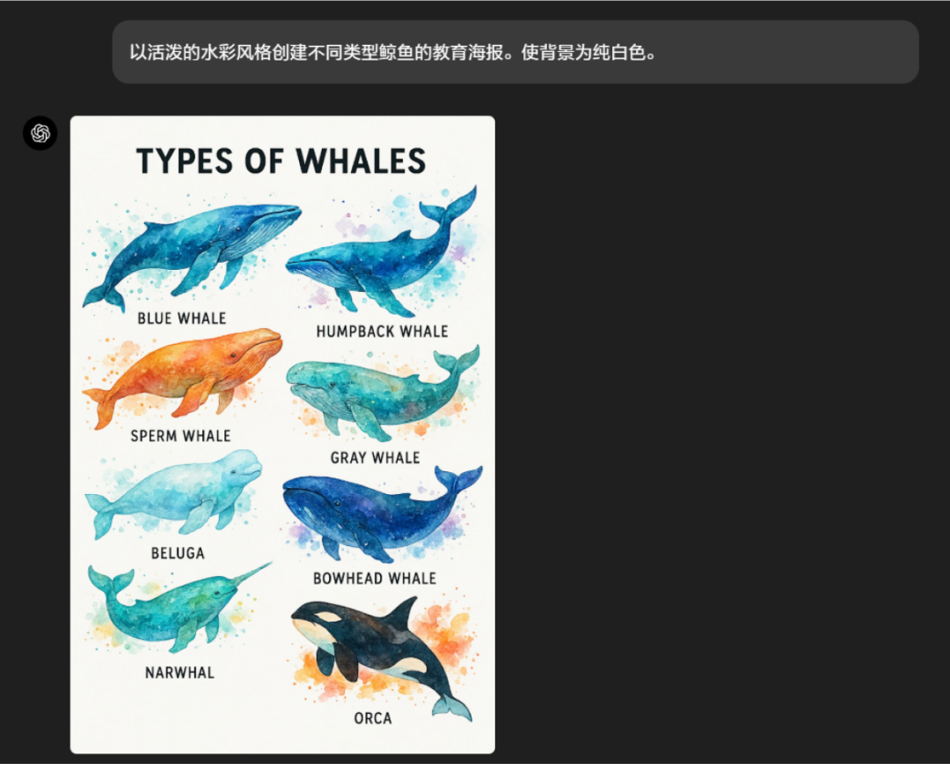Viewport: 950px width, 764px height.
Task: Click the black and white orca illustration
Action: point(382,657)
